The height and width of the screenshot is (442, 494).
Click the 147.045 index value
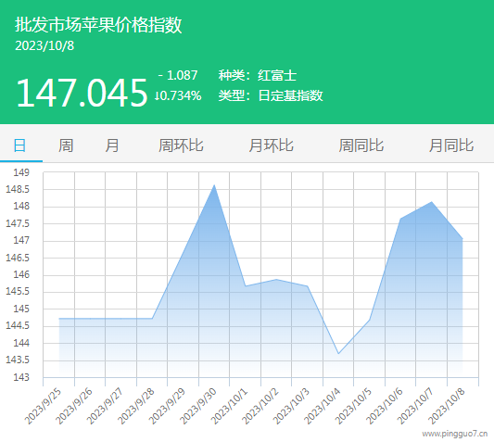pyautogui.click(x=82, y=93)
